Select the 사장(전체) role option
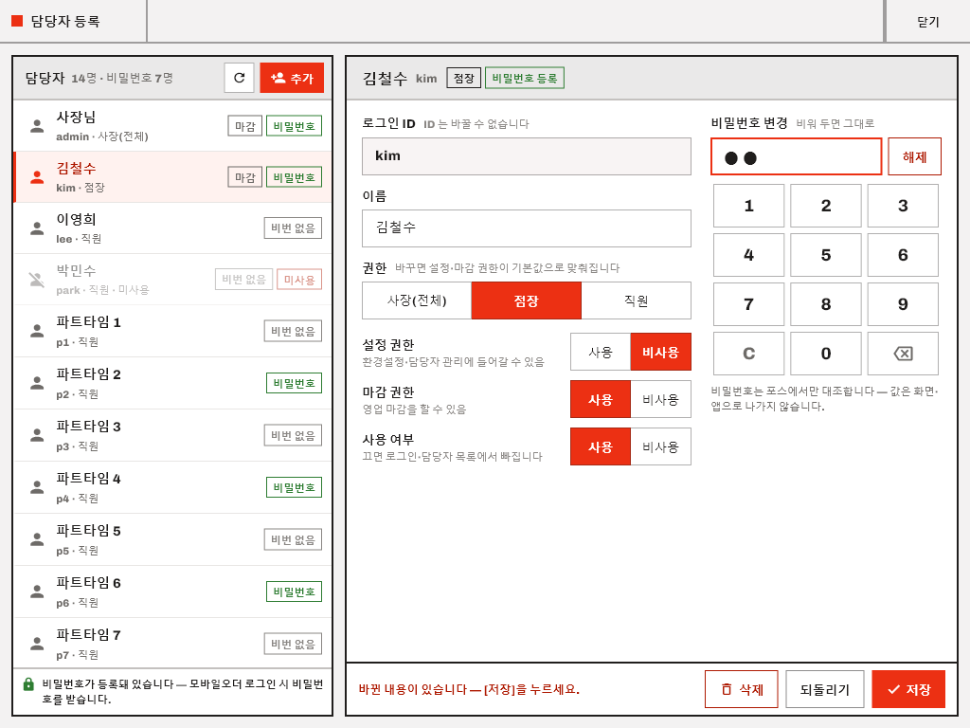 click(417, 300)
